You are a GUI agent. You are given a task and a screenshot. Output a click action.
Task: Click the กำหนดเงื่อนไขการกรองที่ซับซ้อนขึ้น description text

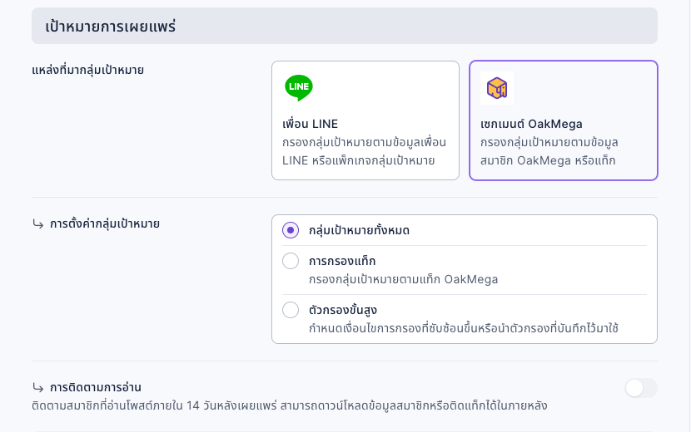tap(463, 329)
